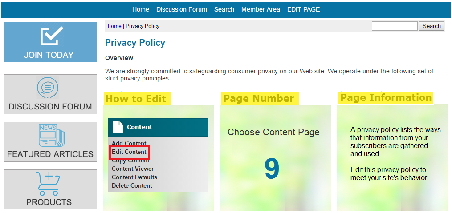Open Member Area navigation item
Image resolution: width=452 pixels, height=213 pixels.
[261, 9]
